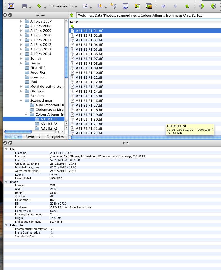Click the convert image toolbar icon

click(x=137, y=6)
